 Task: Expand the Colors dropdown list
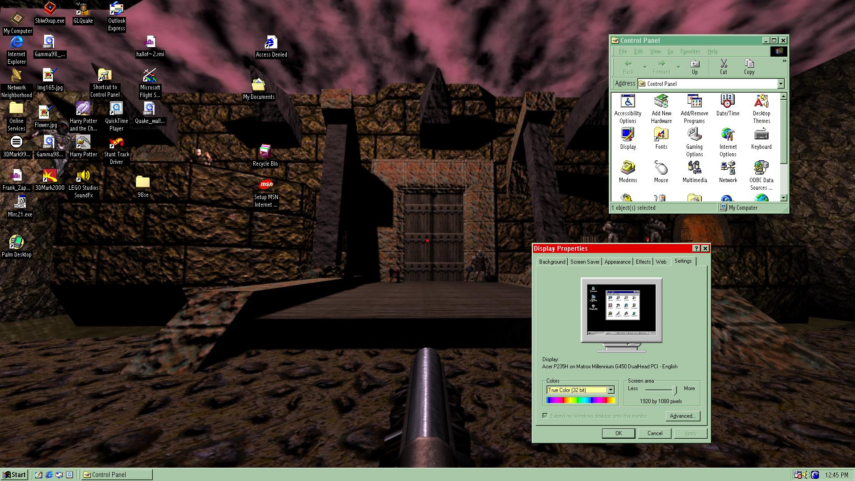(x=611, y=390)
